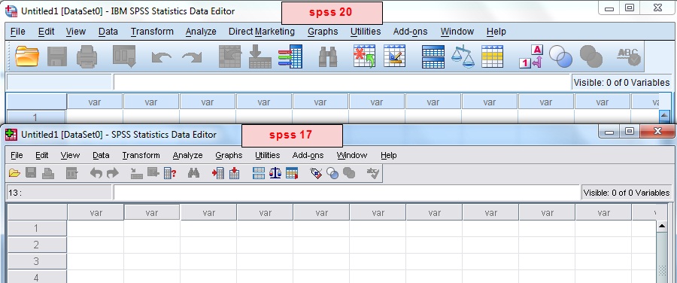Select row 3 header in lower SPSS window
Screen dimensions: 677x283
[x=37, y=261]
